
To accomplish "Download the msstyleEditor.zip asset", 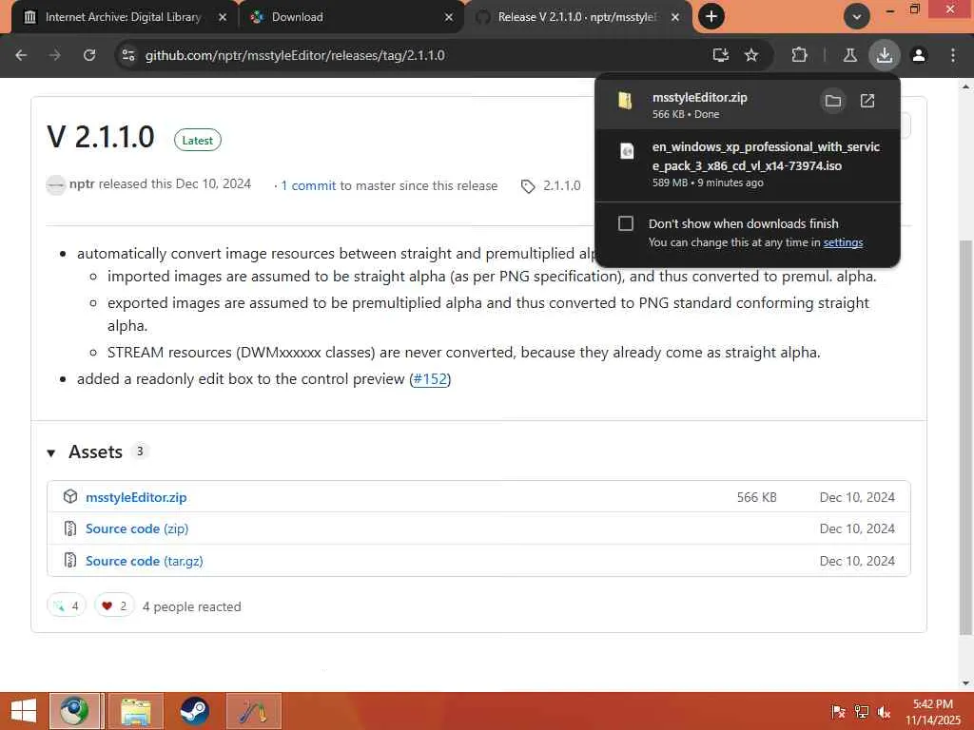I will [136, 497].
